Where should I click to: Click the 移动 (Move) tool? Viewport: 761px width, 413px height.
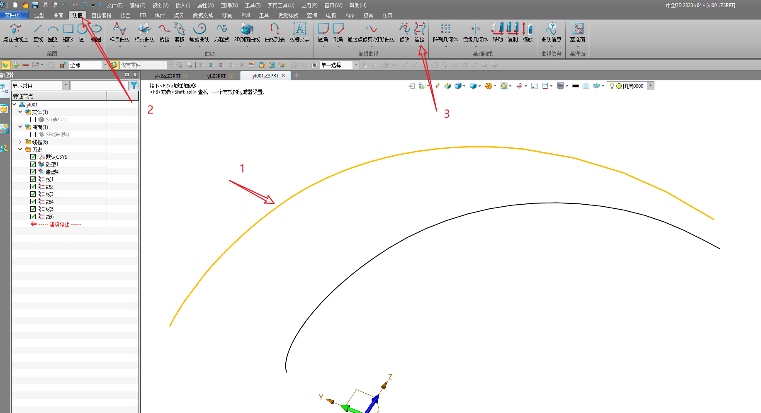pyautogui.click(x=498, y=33)
